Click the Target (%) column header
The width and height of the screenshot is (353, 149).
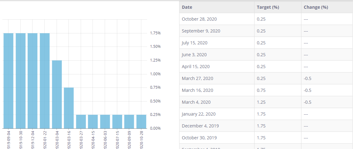click(x=268, y=7)
